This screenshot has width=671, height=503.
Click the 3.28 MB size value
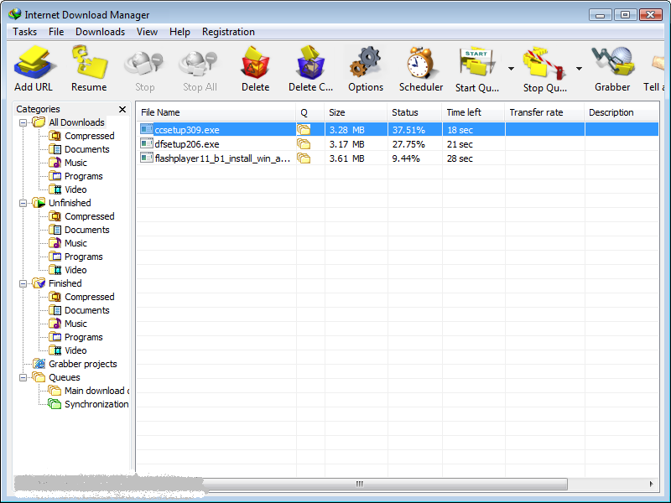[x=346, y=130]
